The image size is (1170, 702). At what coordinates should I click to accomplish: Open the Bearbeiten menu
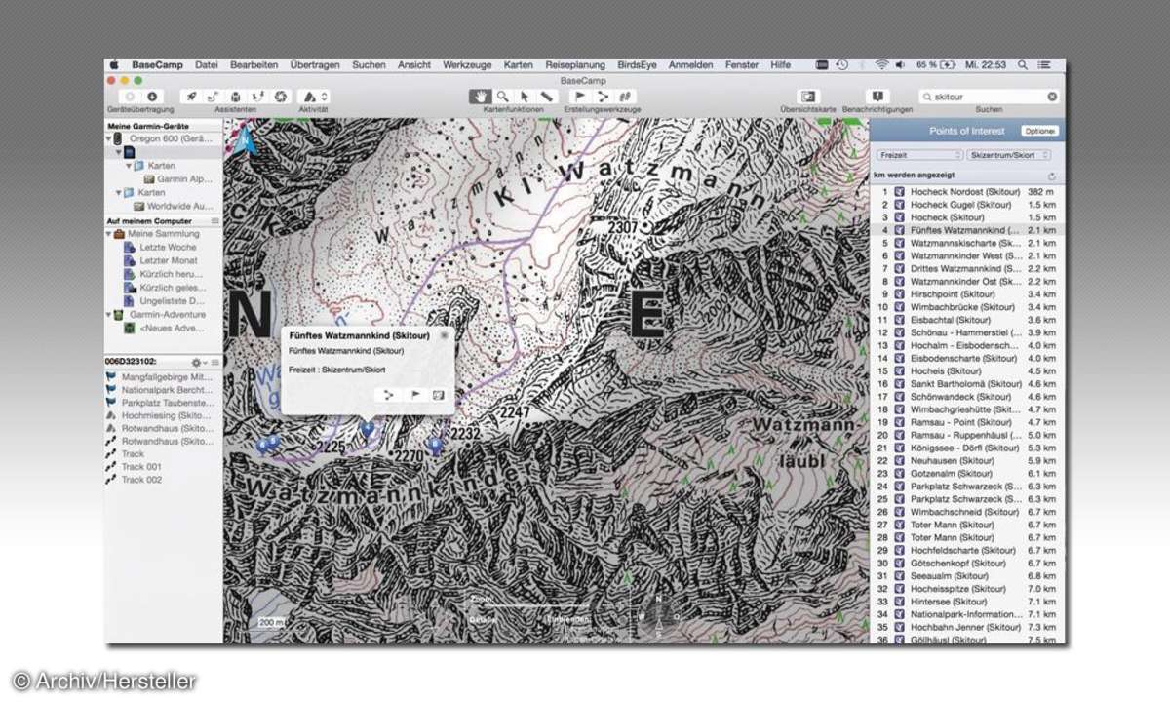(253, 64)
